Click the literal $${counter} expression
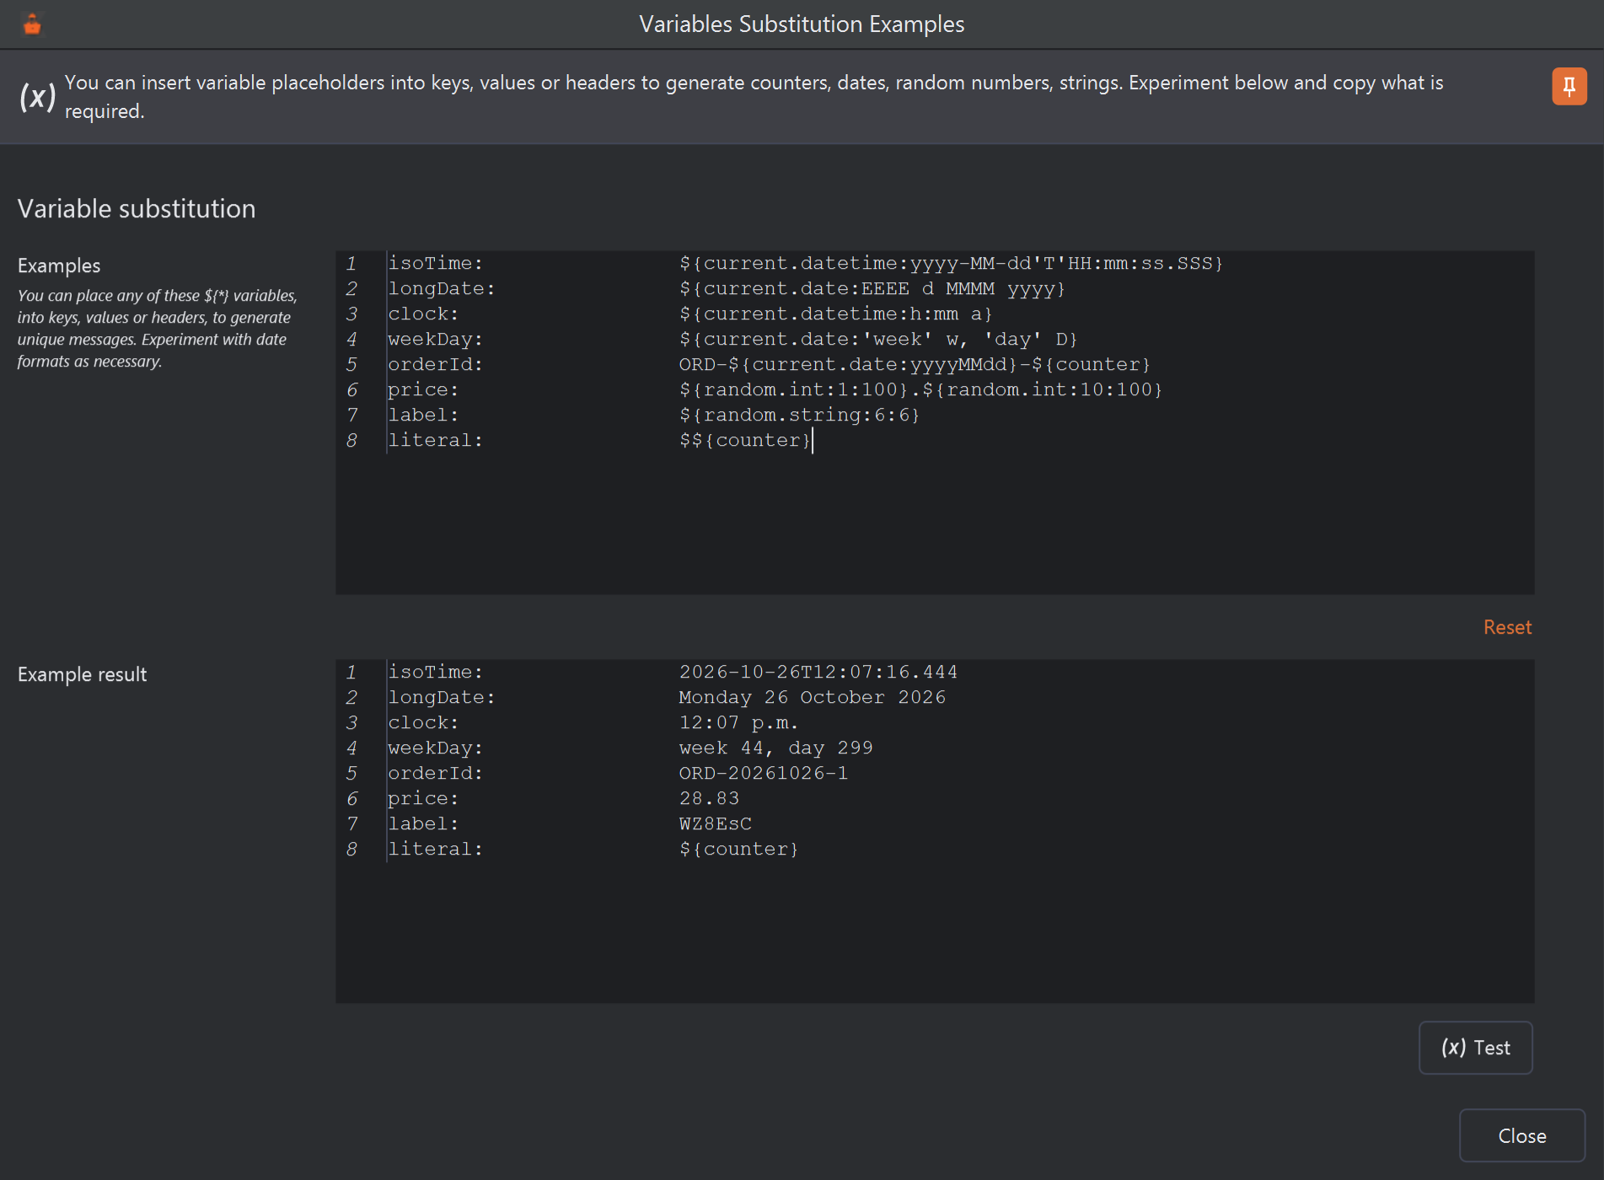Image resolution: width=1604 pixels, height=1180 pixels. tap(745, 440)
